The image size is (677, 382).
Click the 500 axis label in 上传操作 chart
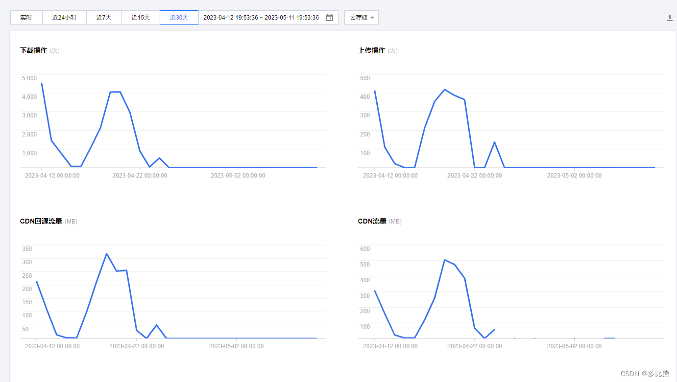click(365, 78)
